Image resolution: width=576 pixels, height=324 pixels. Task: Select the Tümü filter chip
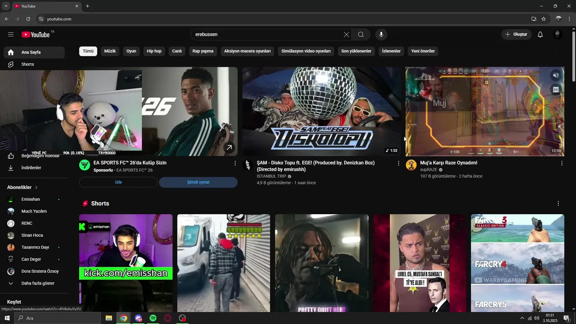point(88,51)
